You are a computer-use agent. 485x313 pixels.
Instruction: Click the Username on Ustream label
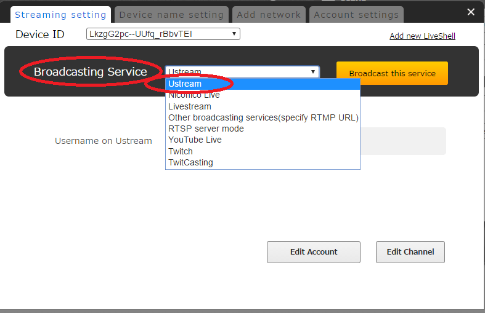coord(104,141)
